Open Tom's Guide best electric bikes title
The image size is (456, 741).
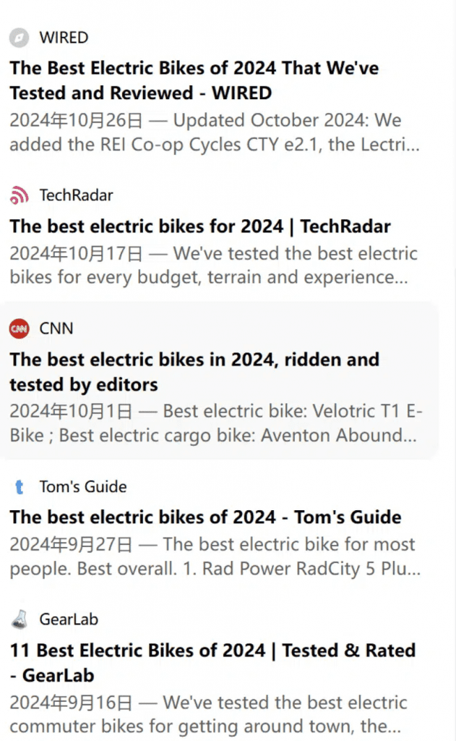coord(205,517)
